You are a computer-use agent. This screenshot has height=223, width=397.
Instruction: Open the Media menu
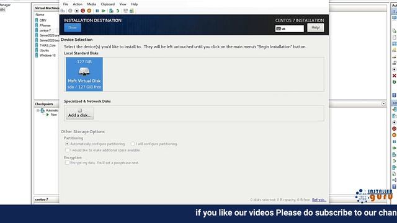[x=91, y=4]
